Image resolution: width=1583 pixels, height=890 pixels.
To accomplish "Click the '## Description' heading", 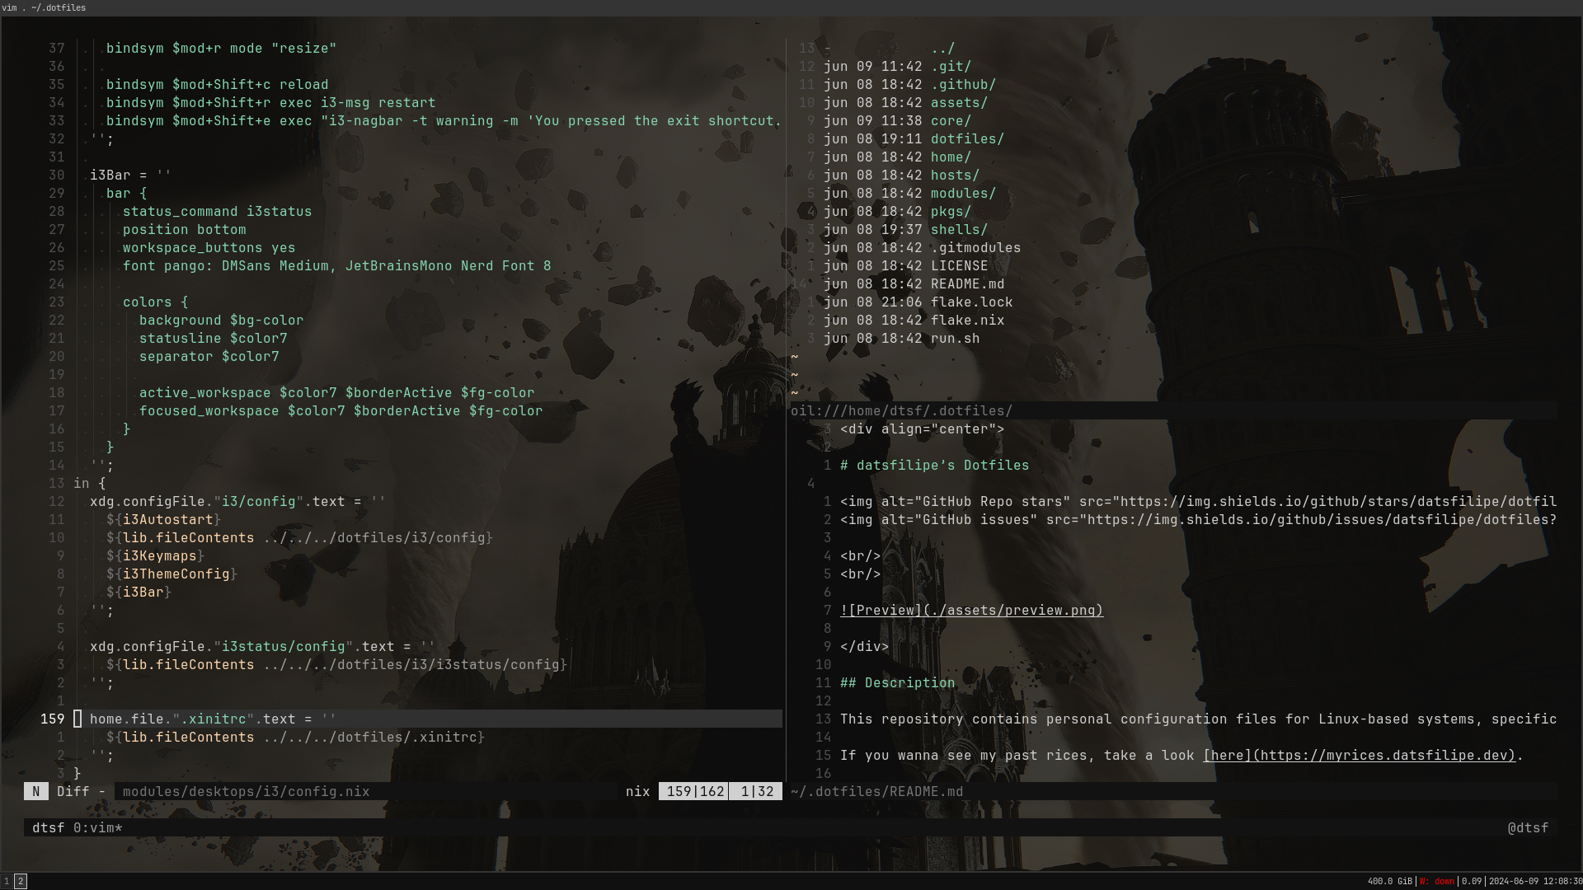I will (897, 683).
